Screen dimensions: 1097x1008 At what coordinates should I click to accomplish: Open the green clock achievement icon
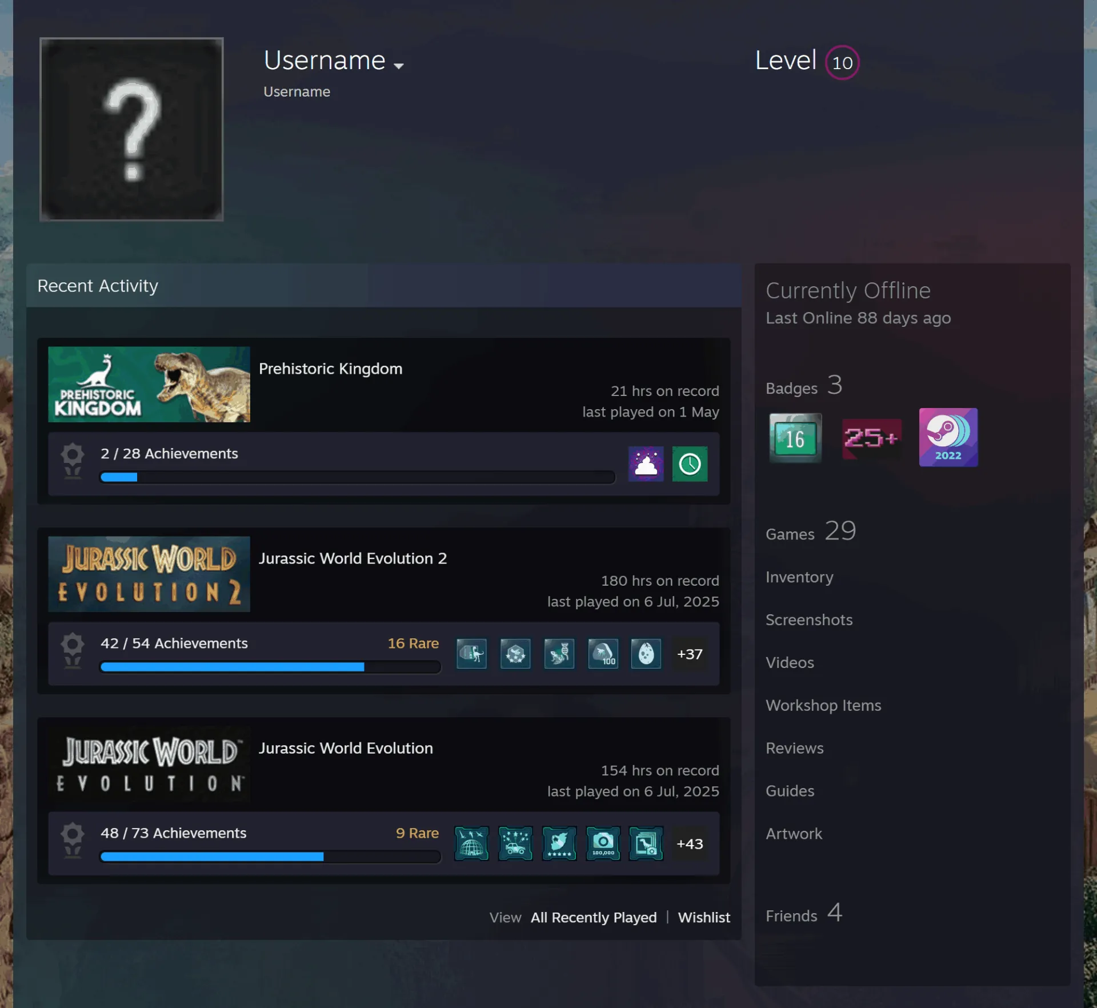pos(690,464)
